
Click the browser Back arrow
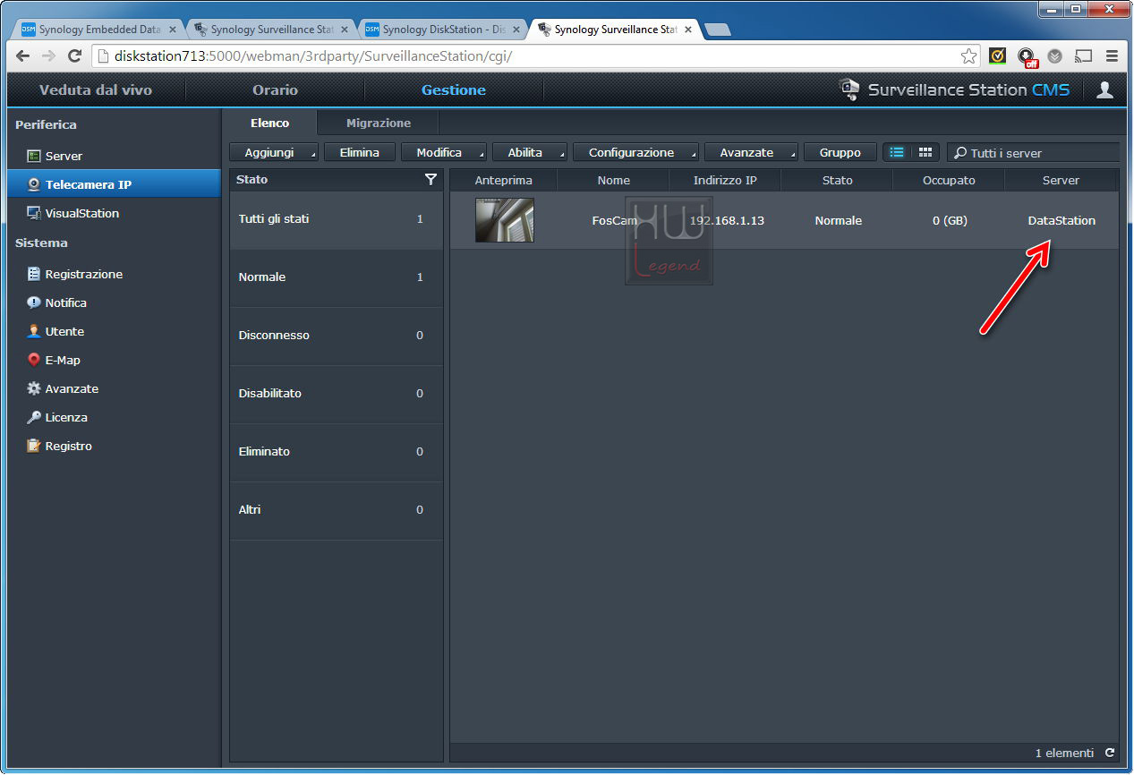point(23,56)
